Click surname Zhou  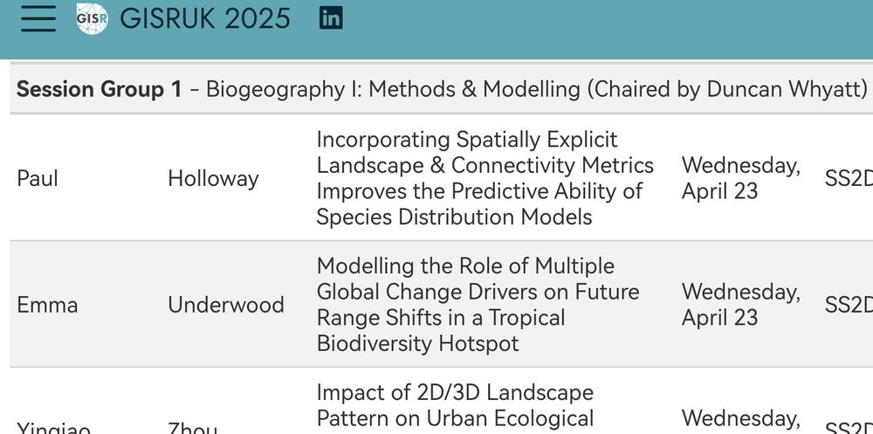[x=192, y=429]
